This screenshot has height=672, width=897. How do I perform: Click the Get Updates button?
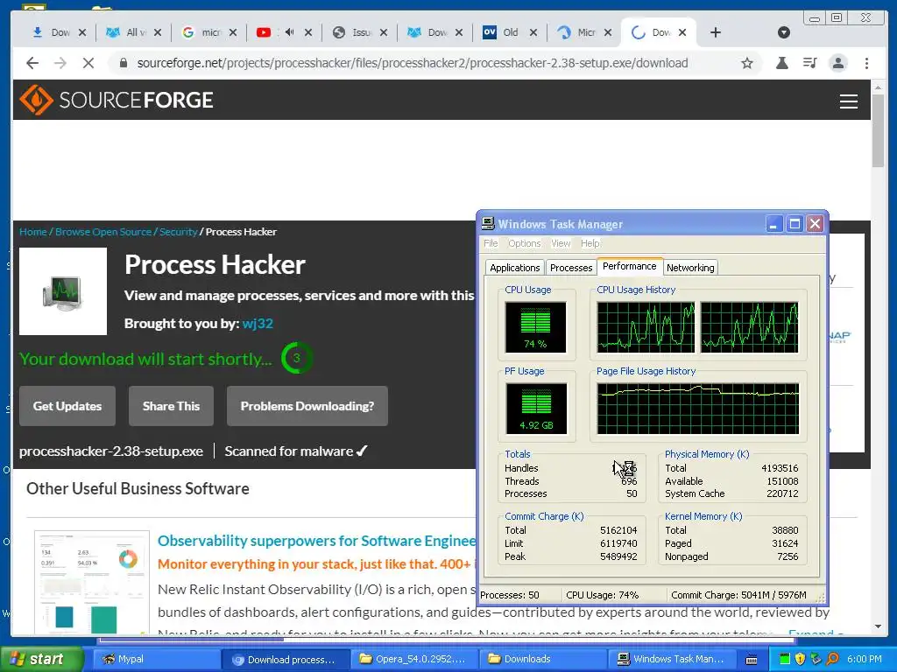coord(67,406)
